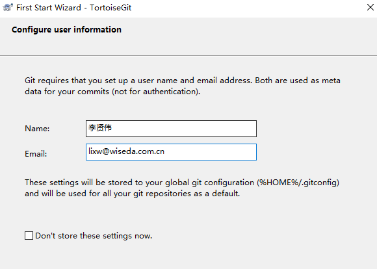Click the Configure user information heading
The image size is (377, 269).
tap(66, 30)
